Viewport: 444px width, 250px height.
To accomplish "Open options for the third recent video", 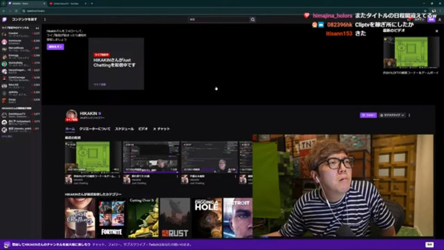I will point(235,176).
